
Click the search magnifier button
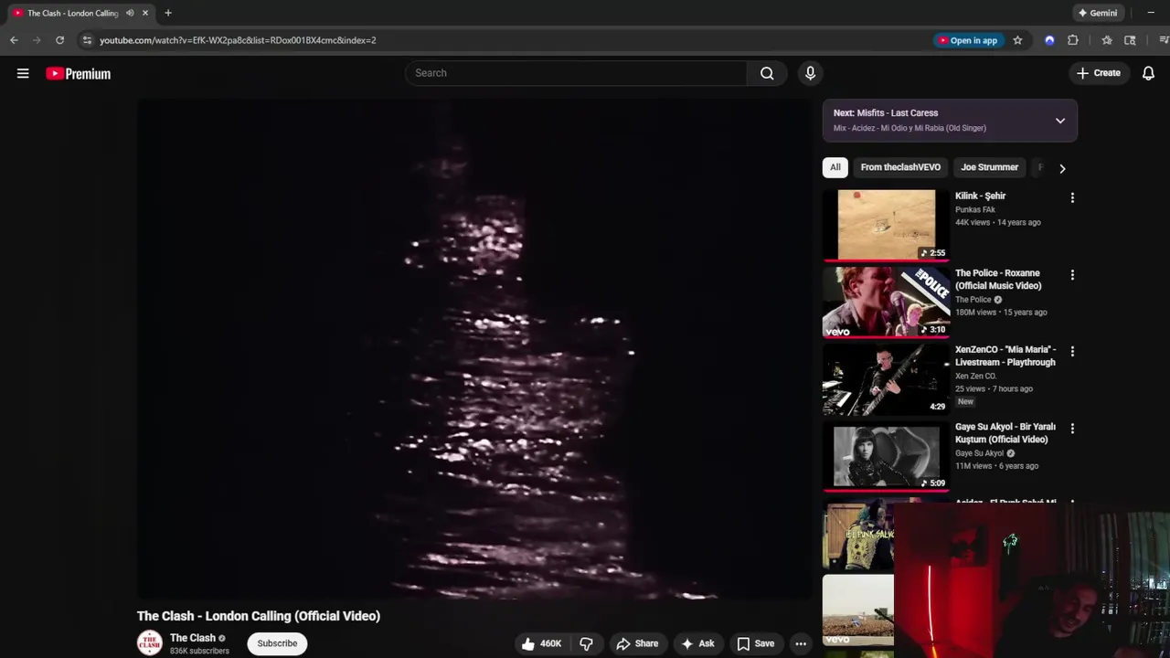[x=767, y=73]
